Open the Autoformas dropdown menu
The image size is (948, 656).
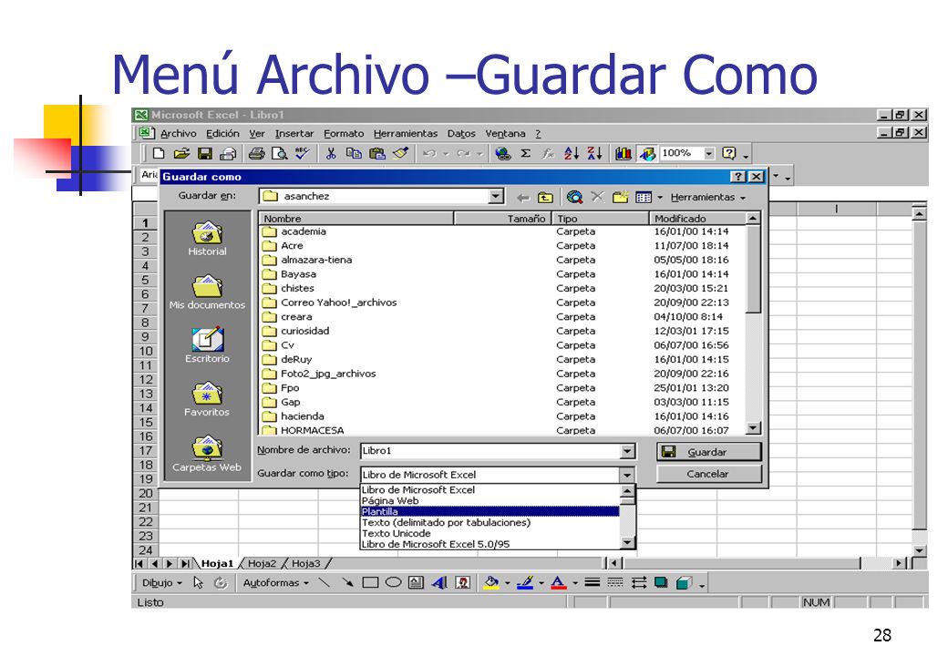(x=275, y=583)
